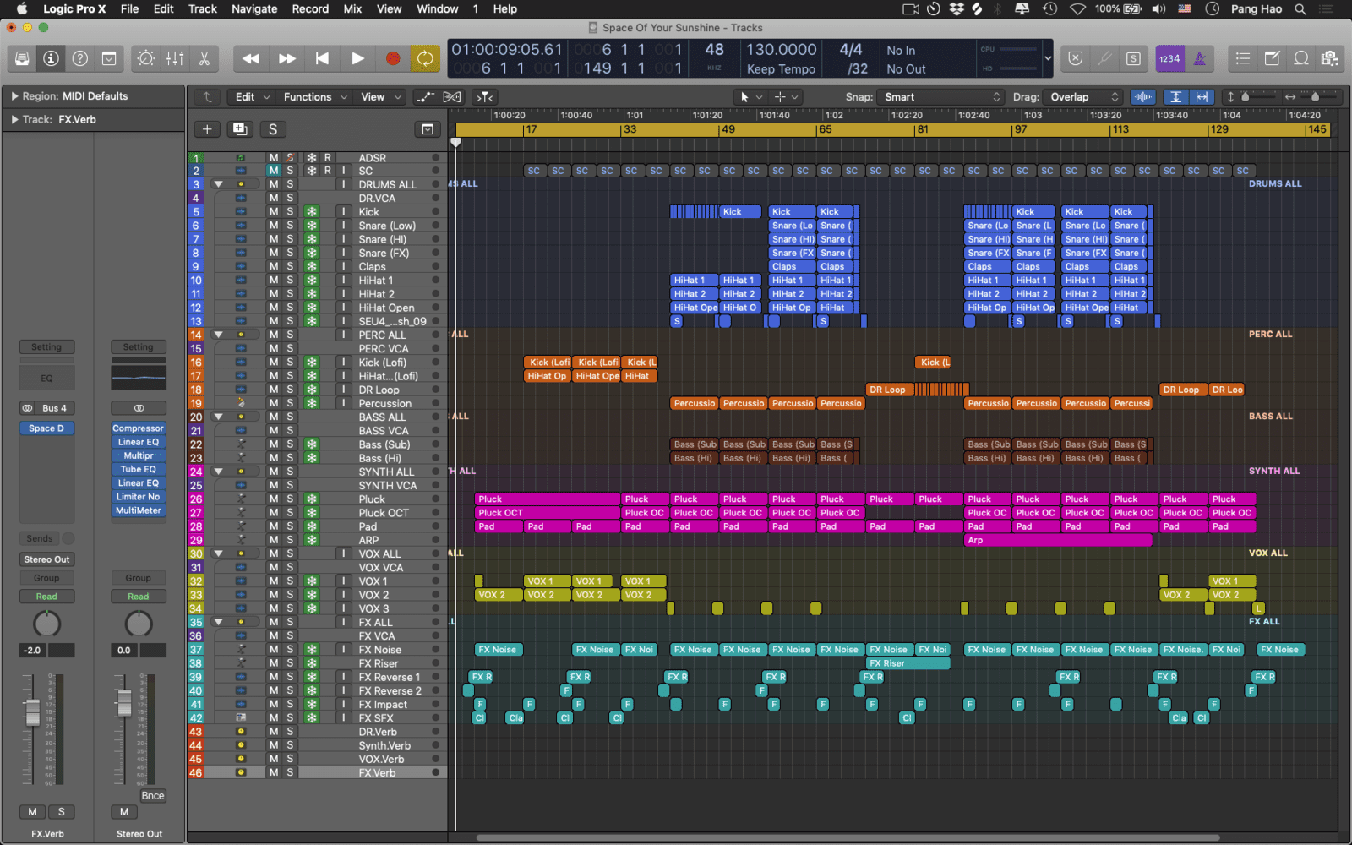Open the Record menu

pos(310,8)
